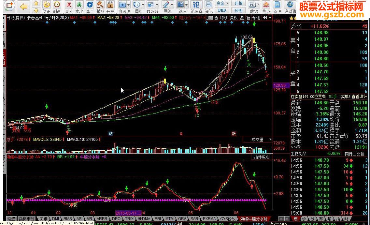Click the back arrow navigation icon

[23, 7]
